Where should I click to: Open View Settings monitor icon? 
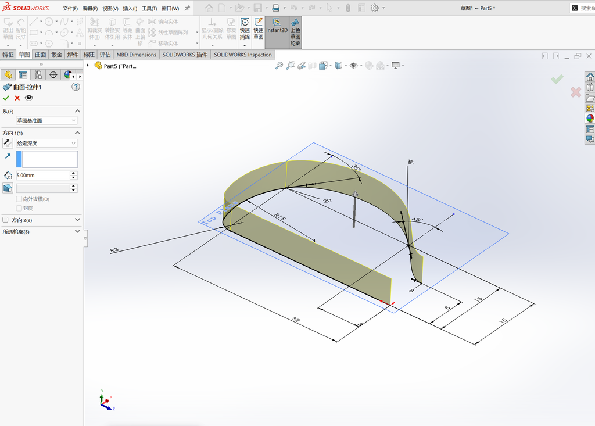(x=395, y=65)
